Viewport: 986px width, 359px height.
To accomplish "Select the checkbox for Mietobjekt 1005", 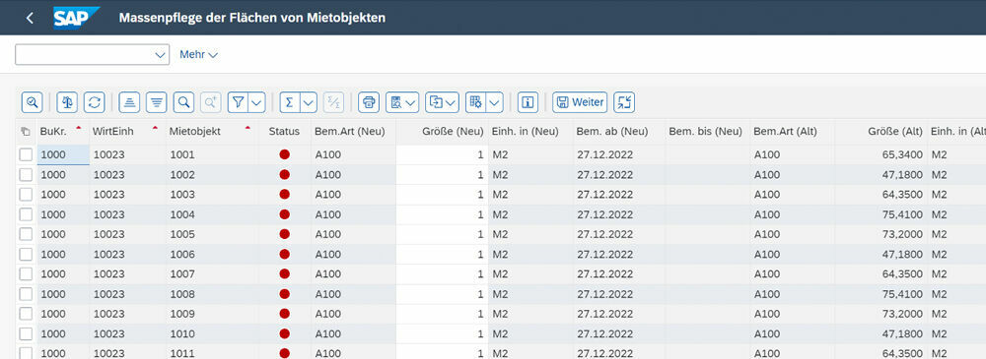I will click(26, 234).
